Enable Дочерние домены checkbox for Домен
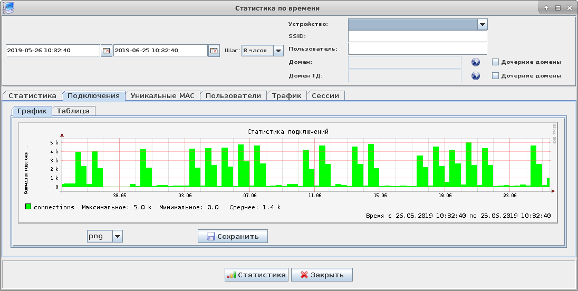Image resolution: width=578 pixels, height=291 pixels. [x=495, y=62]
